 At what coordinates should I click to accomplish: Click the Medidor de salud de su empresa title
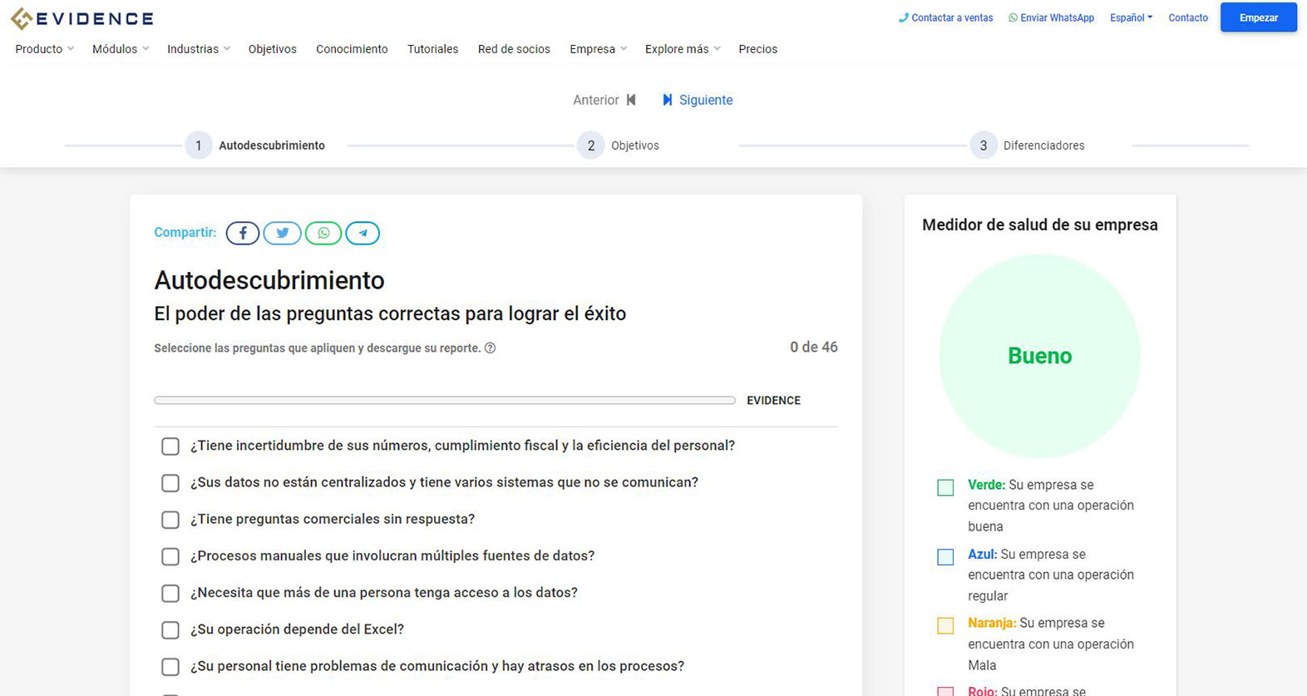point(1039,225)
